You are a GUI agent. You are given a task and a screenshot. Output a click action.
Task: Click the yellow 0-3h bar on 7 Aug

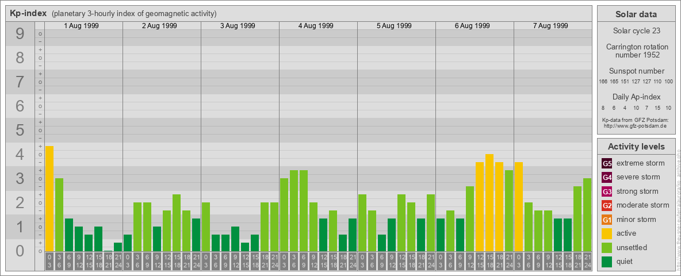(519, 206)
